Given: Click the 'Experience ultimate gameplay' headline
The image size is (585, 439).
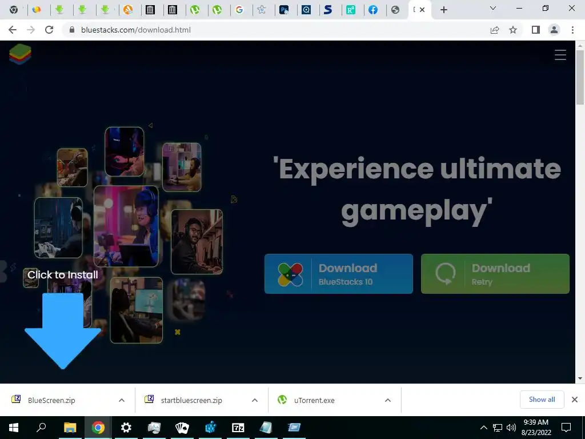Looking at the screenshot, I should click(416, 190).
